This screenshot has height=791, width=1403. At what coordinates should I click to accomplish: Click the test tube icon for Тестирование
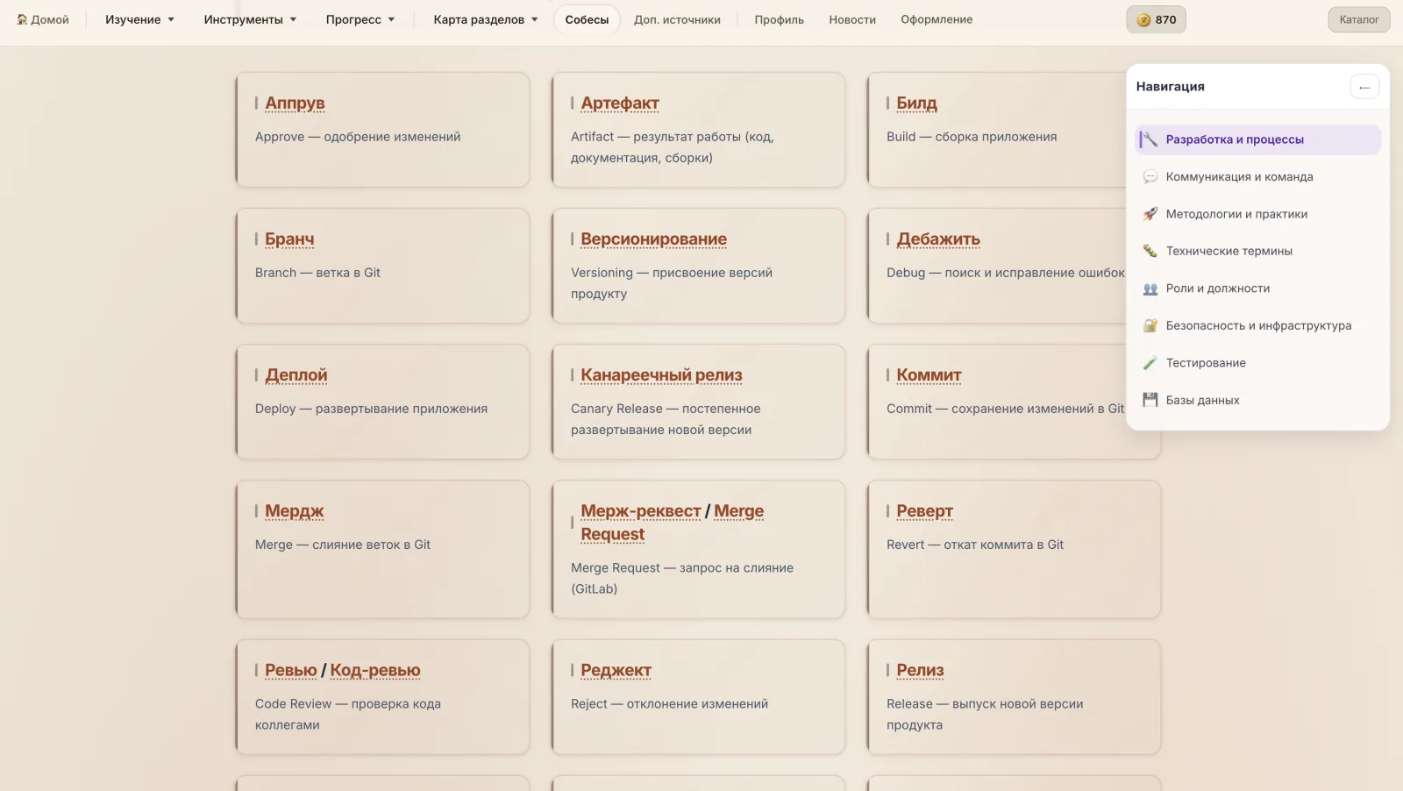pos(1150,363)
